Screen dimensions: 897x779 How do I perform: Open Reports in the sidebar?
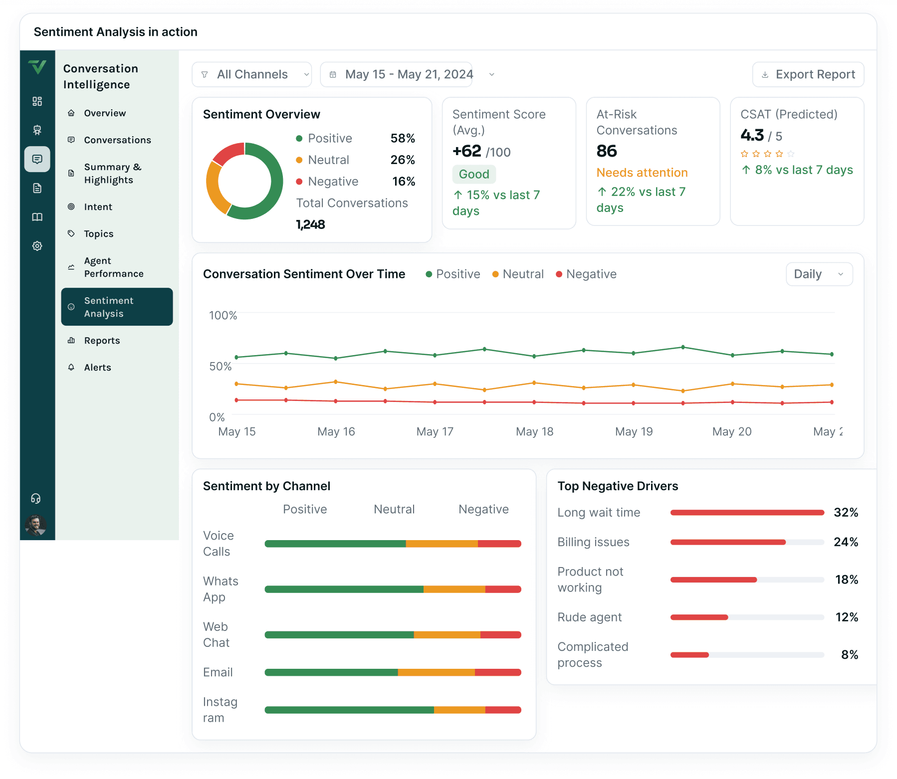(117, 341)
